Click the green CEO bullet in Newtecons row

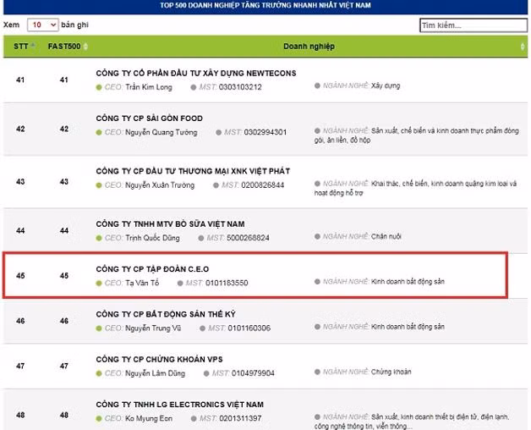[x=99, y=87]
